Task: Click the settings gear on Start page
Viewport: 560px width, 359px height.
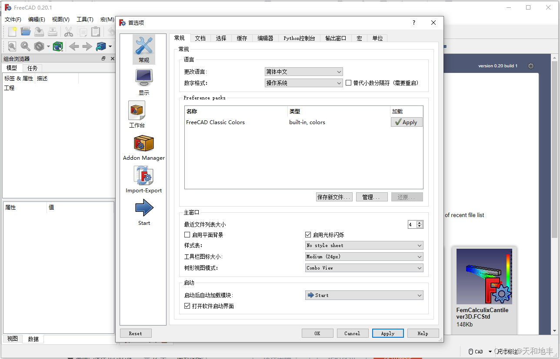Action: coord(531,66)
